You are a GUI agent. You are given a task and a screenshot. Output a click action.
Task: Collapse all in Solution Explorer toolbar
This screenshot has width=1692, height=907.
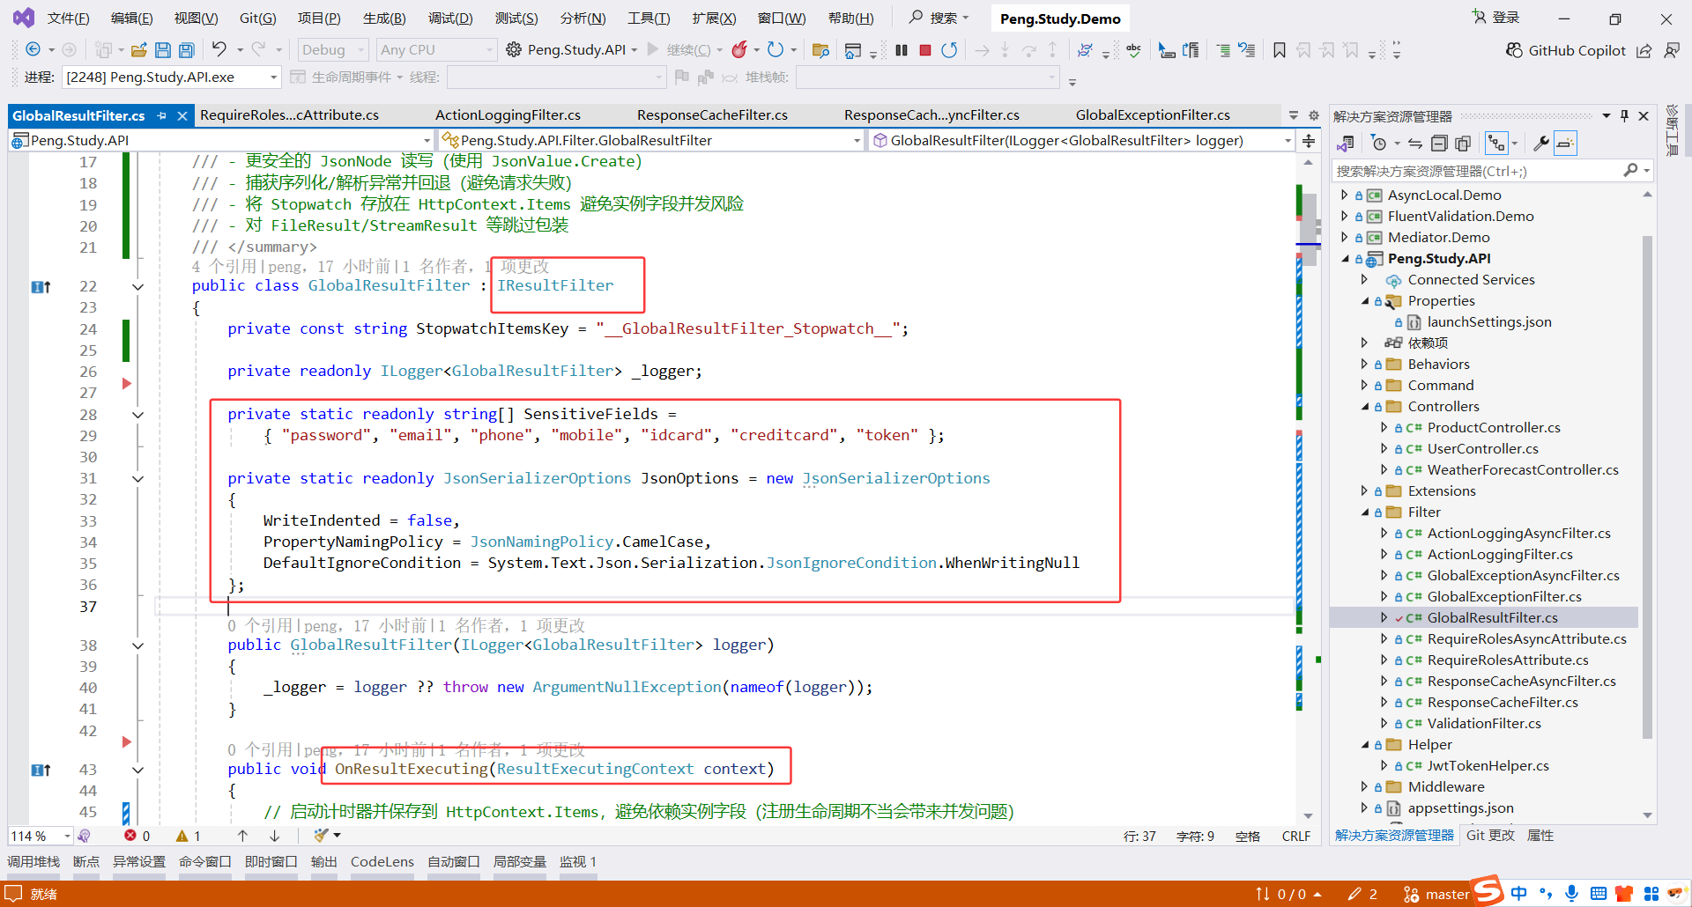coord(1439,144)
